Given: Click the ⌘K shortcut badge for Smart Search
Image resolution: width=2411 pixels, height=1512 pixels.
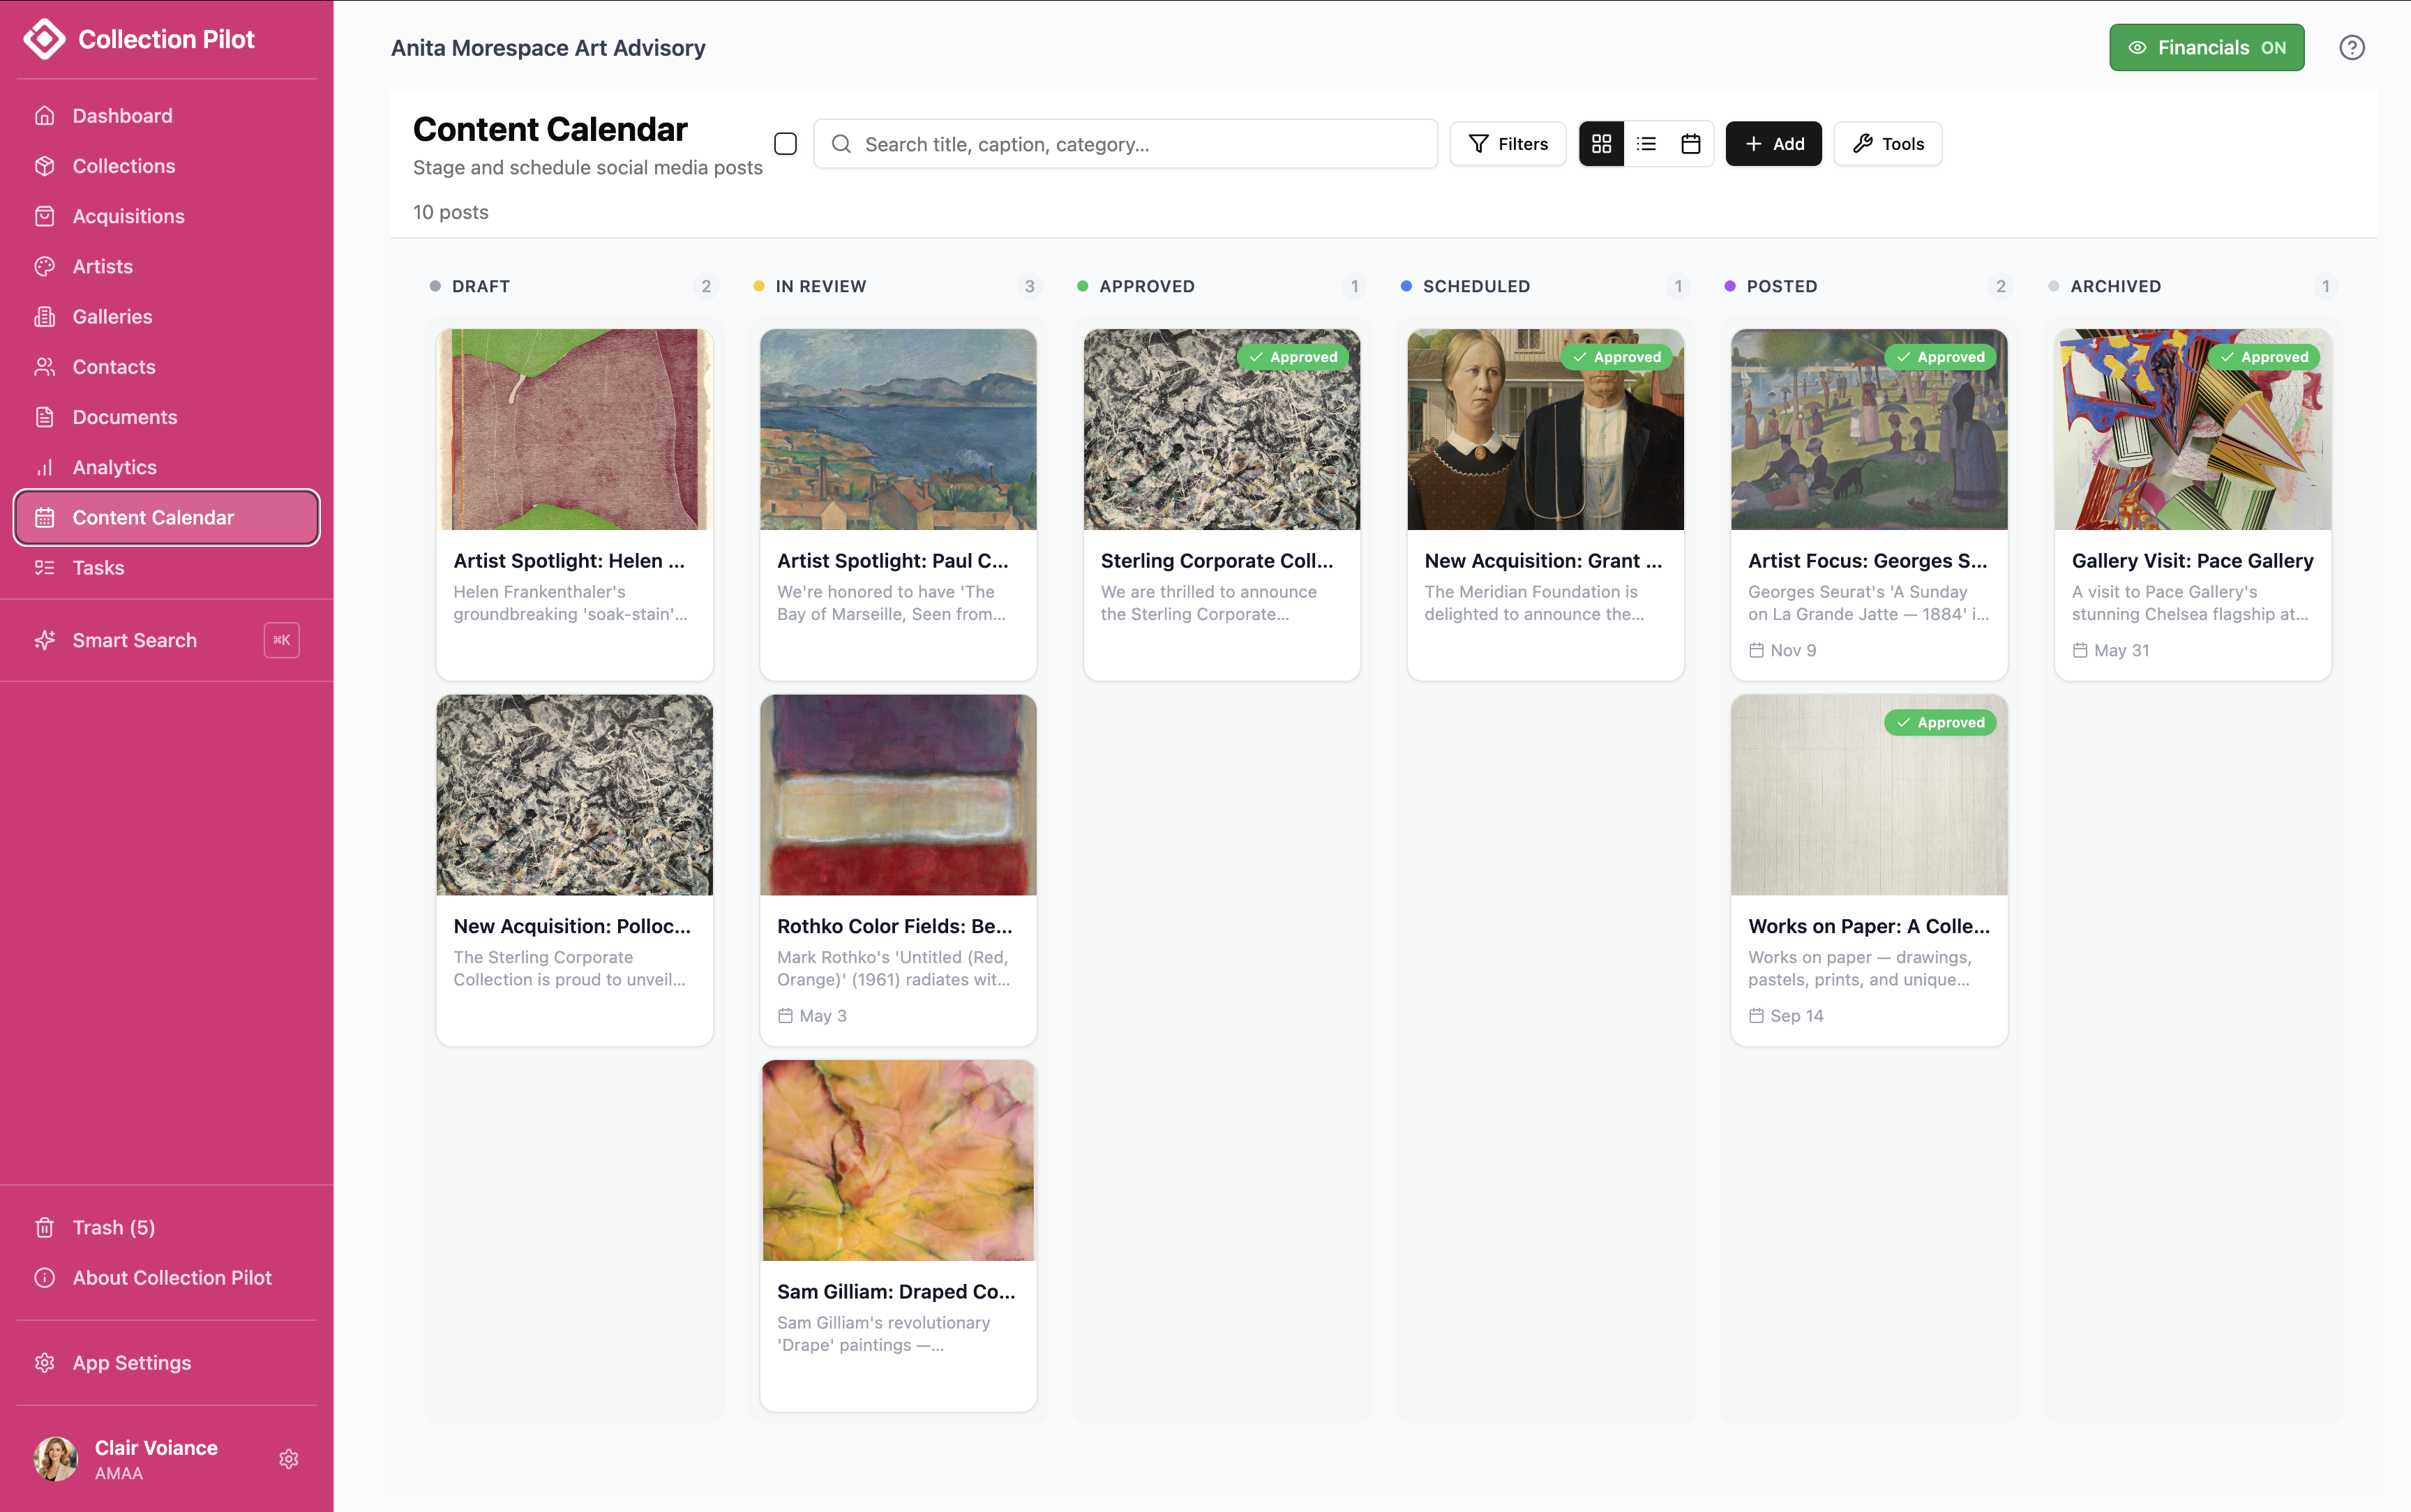Looking at the screenshot, I should click(x=282, y=641).
